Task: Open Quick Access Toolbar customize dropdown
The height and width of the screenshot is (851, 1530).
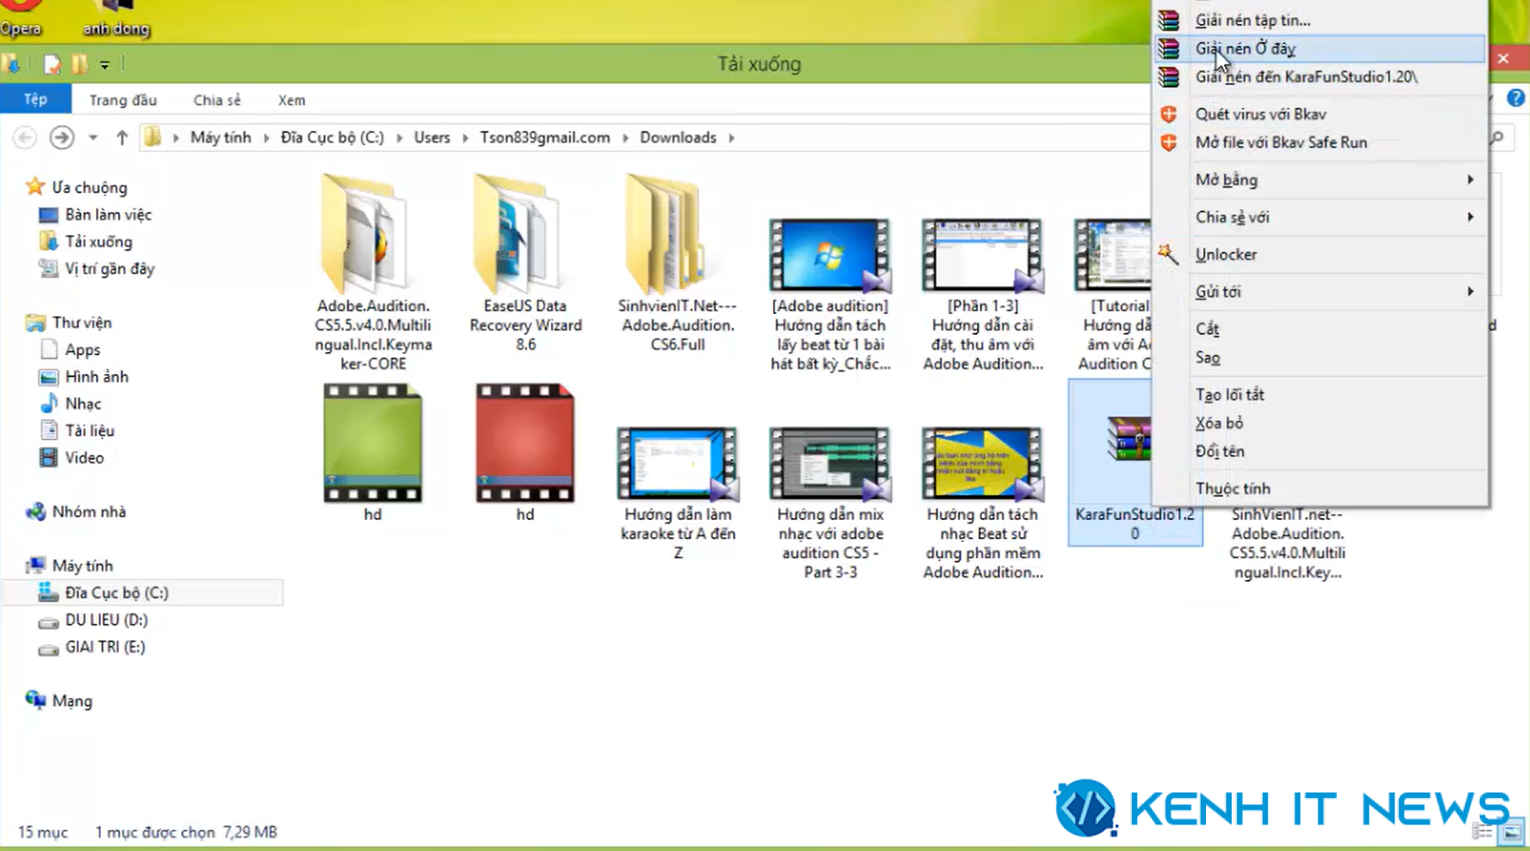Action: tap(105, 64)
